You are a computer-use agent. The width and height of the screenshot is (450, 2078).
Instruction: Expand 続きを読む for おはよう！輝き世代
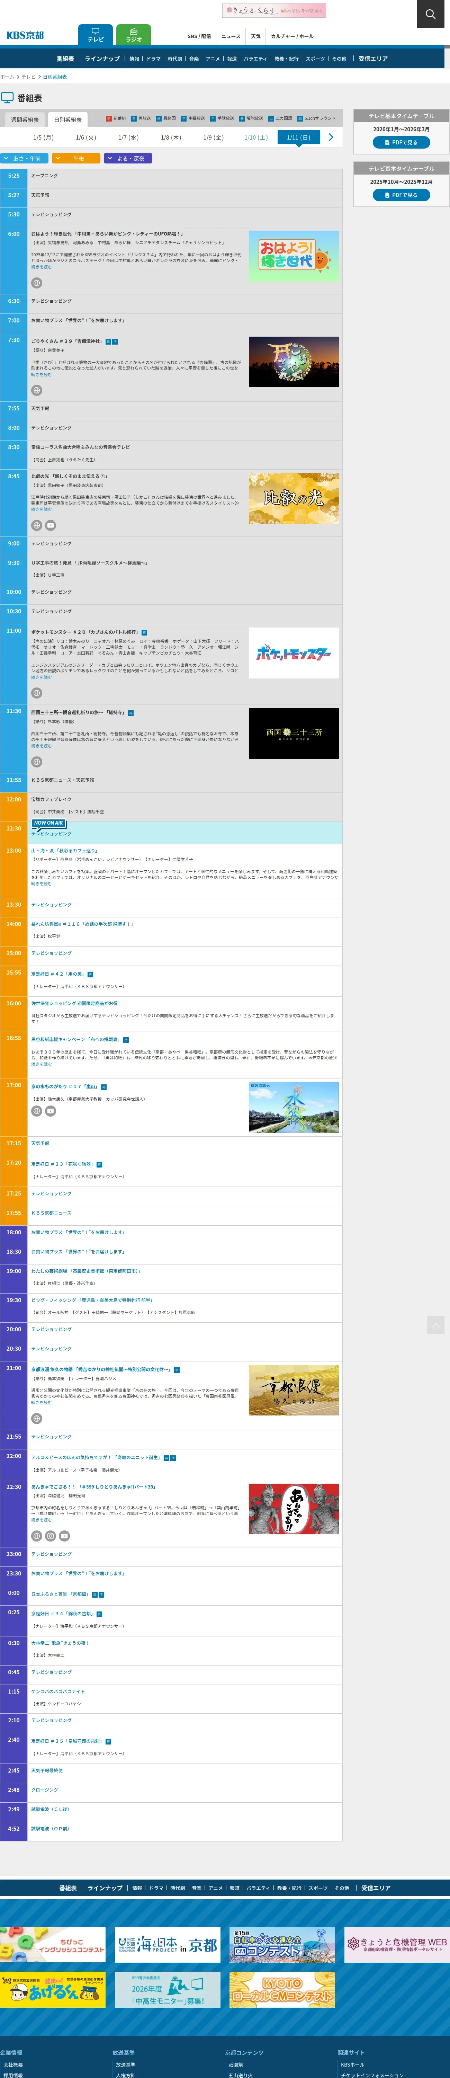coord(41,267)
